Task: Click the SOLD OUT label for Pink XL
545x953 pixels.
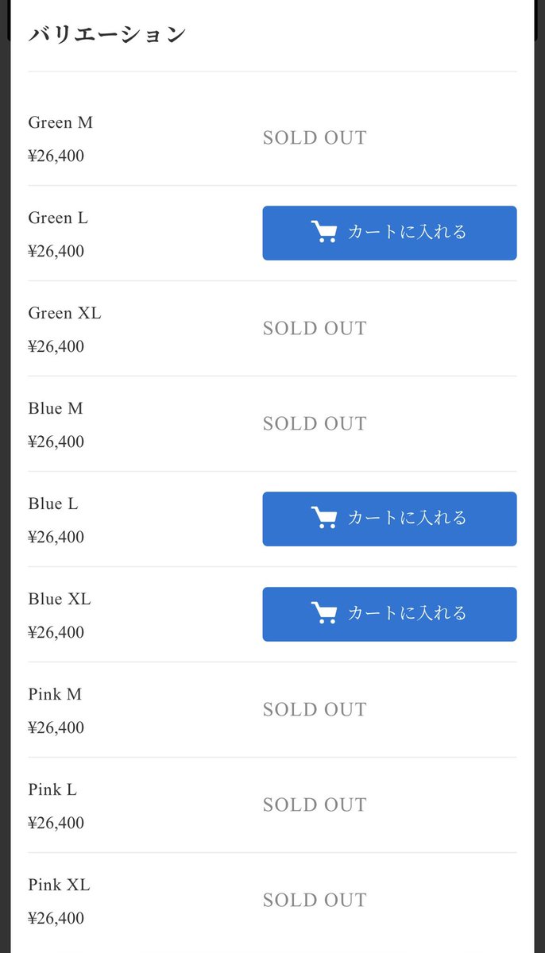Action: 315,900
